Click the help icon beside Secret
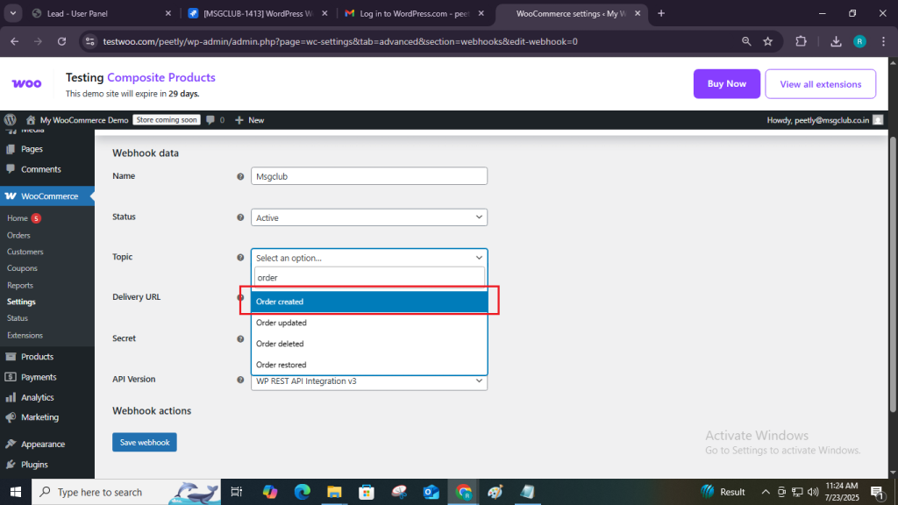898x505 pixels. tap(240, 339)
